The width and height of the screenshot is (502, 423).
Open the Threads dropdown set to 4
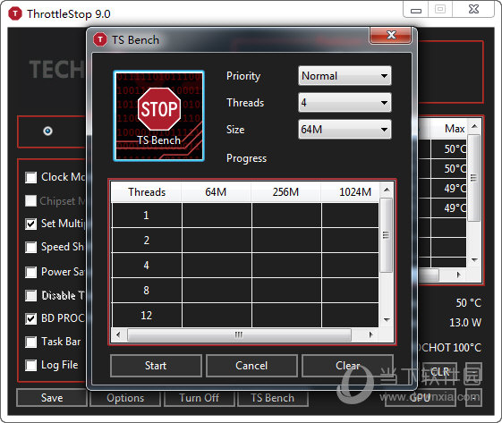coord(345,102)
